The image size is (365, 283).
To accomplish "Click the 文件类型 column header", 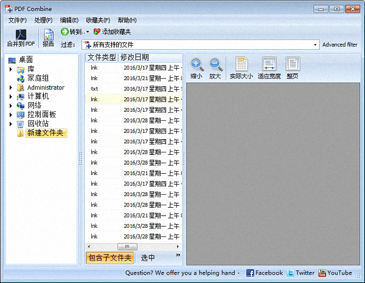I will coord(102,58).
